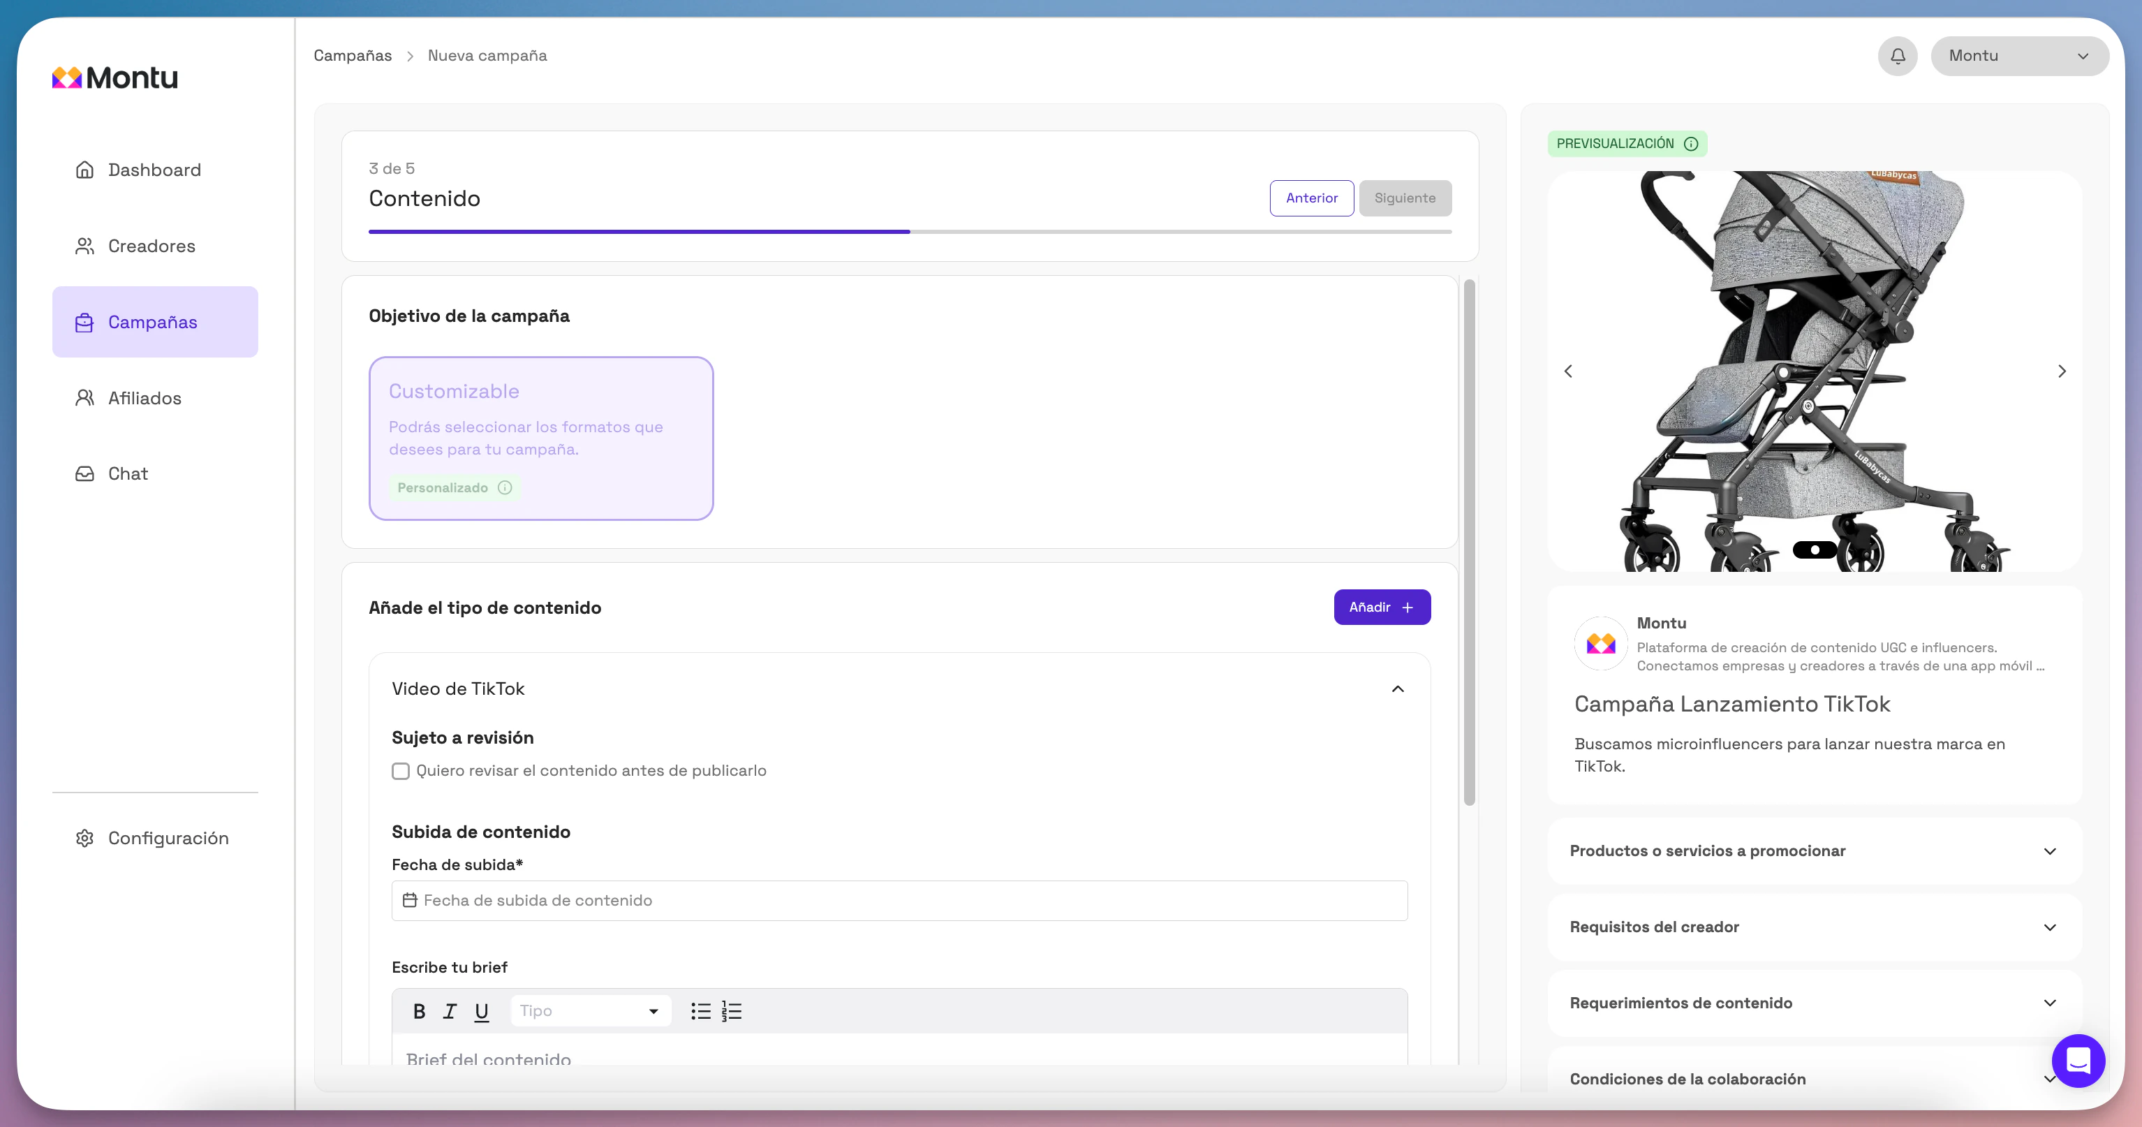
Task: Click the Configuración gear icon
Action: (84, 839)
